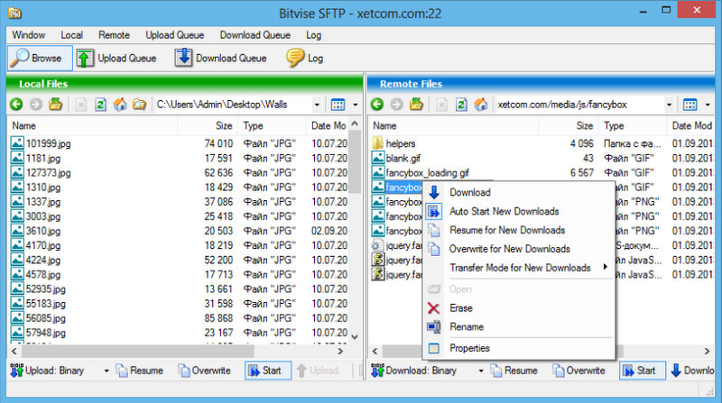
Task: Open Download Queue menu in menu bar
Action: coord(255,35)
